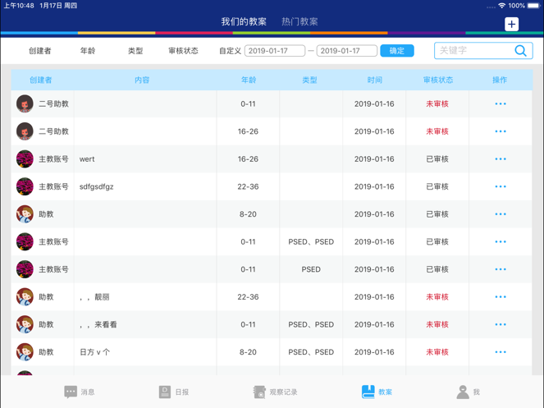Image resolution: width=544 pixels, height=408 pixels.
Task: Click the magnifier search icon
Action: 520,51
